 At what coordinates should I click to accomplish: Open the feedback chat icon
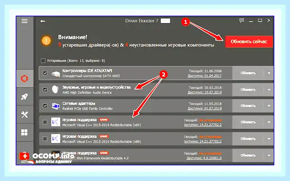click(242, 20)
